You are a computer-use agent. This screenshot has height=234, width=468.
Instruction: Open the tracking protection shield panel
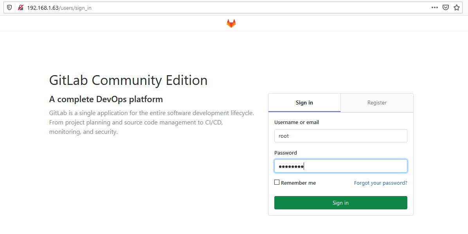(9, 7)
